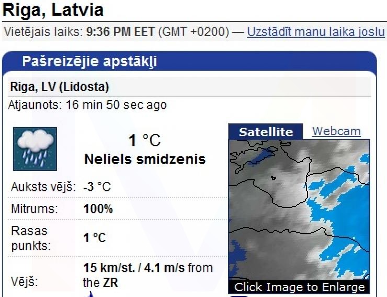Viewport: 387px width, 297px height.
Task: Open the Webcam tab
Action: [x=336, y=131]
